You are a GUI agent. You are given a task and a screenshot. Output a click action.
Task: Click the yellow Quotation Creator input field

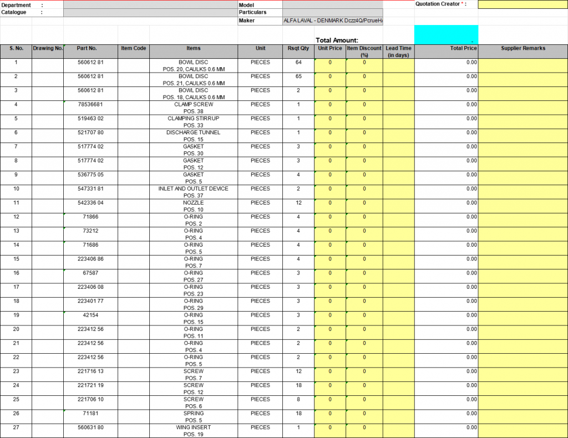(x=523, y=4)
